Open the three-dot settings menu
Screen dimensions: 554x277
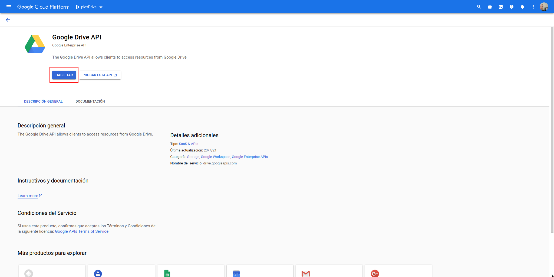pyautogui.click(x=533, y=7)
